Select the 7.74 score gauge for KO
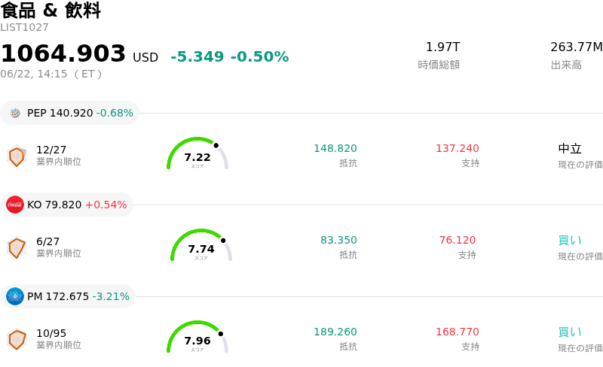 (201, 245)
